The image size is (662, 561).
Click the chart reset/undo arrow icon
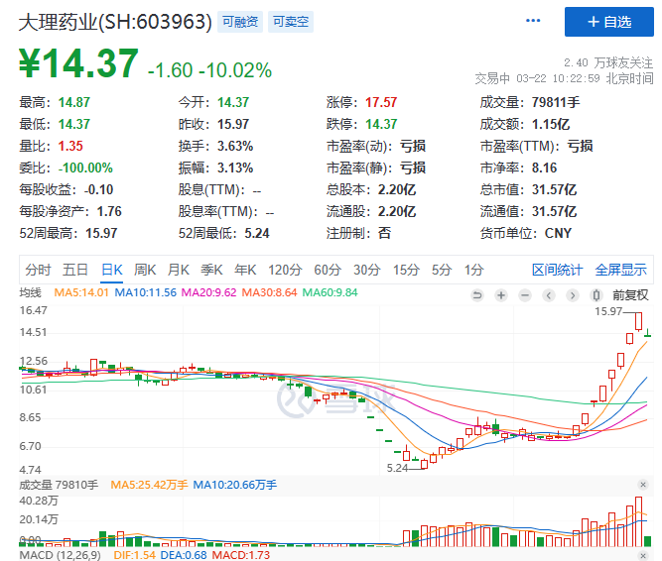pyautogui.click(x=477, y=295)
